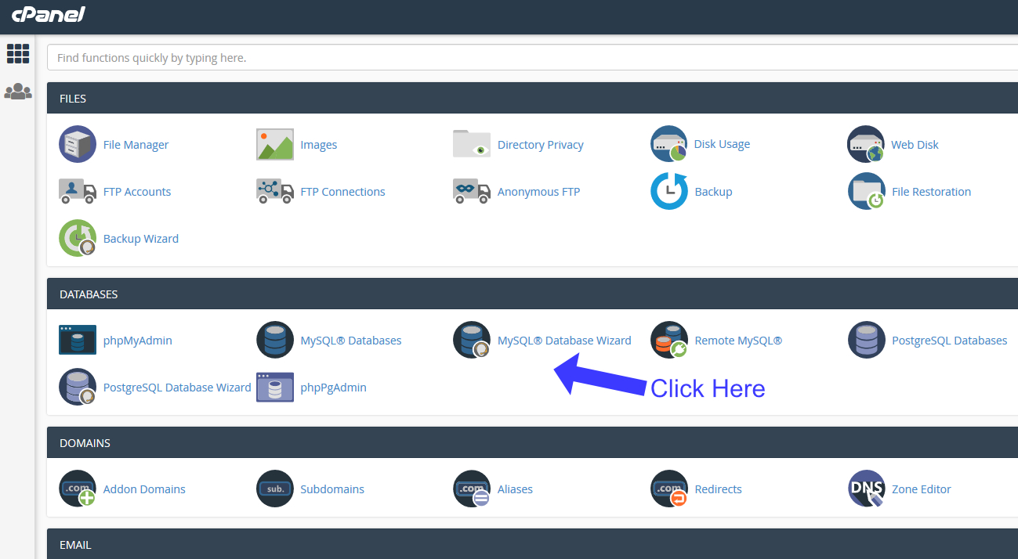
Task: Open the Addon Domains link
Action: point(144,489)
